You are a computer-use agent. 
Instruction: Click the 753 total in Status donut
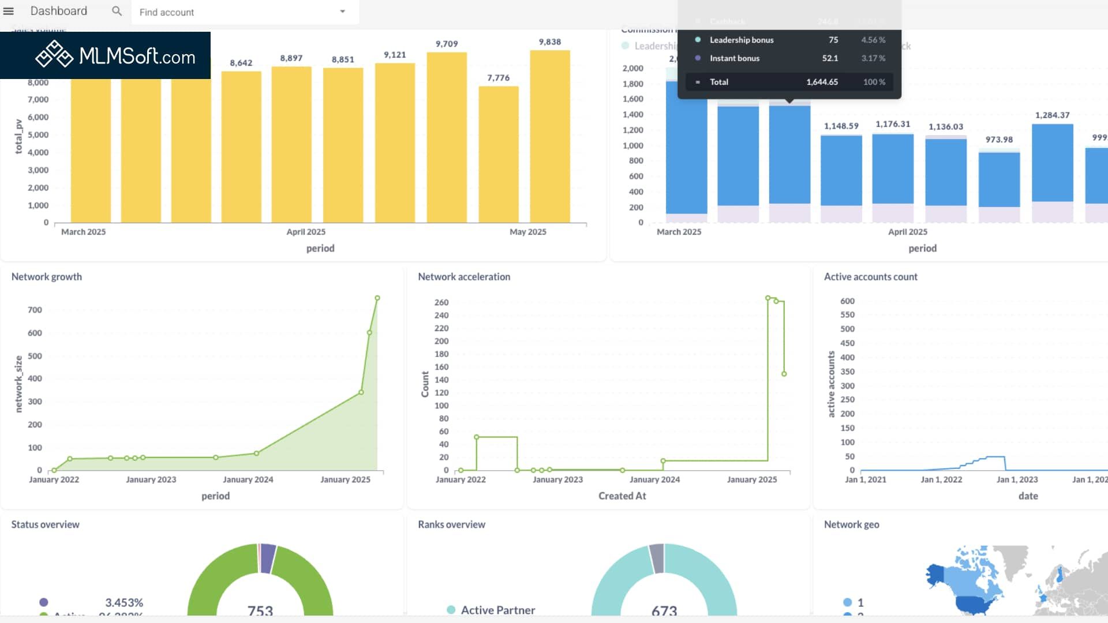click(x=260, y=610)
